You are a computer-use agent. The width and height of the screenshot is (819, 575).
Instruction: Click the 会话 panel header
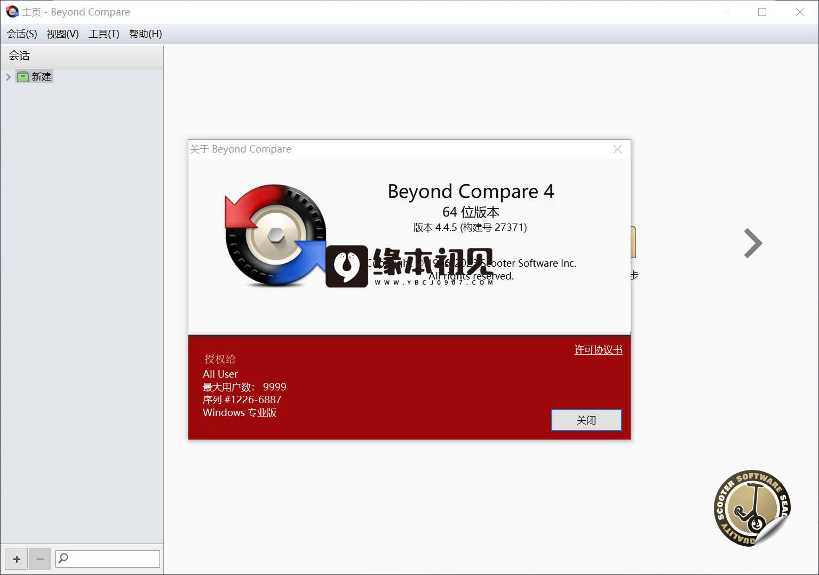pos(82,56)
